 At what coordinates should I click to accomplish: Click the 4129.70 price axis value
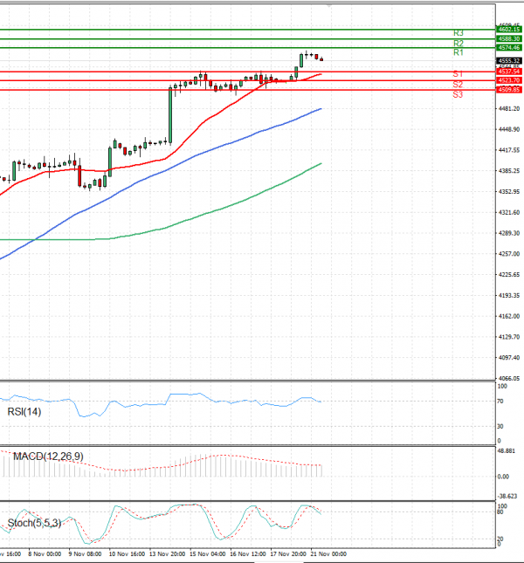coord(509,337)
